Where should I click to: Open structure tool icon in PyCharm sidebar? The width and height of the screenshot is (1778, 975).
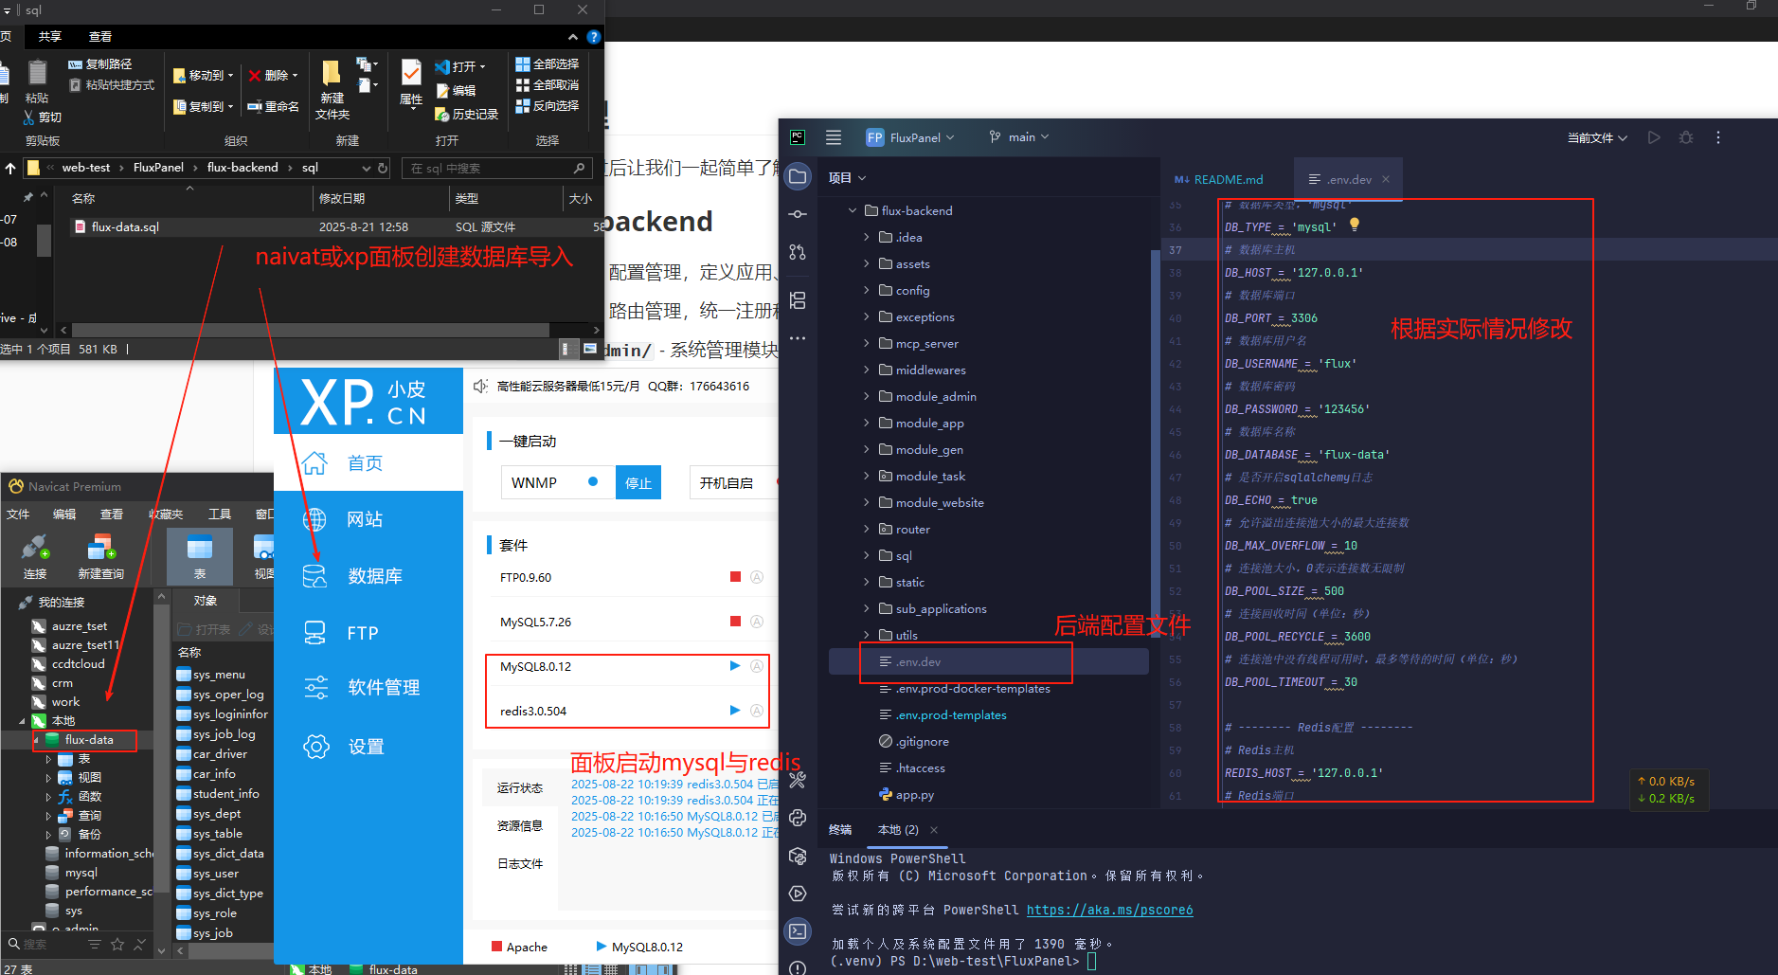pos(798,300)
